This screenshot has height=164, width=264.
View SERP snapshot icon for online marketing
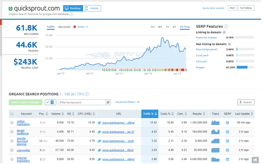tap(227, 123)
